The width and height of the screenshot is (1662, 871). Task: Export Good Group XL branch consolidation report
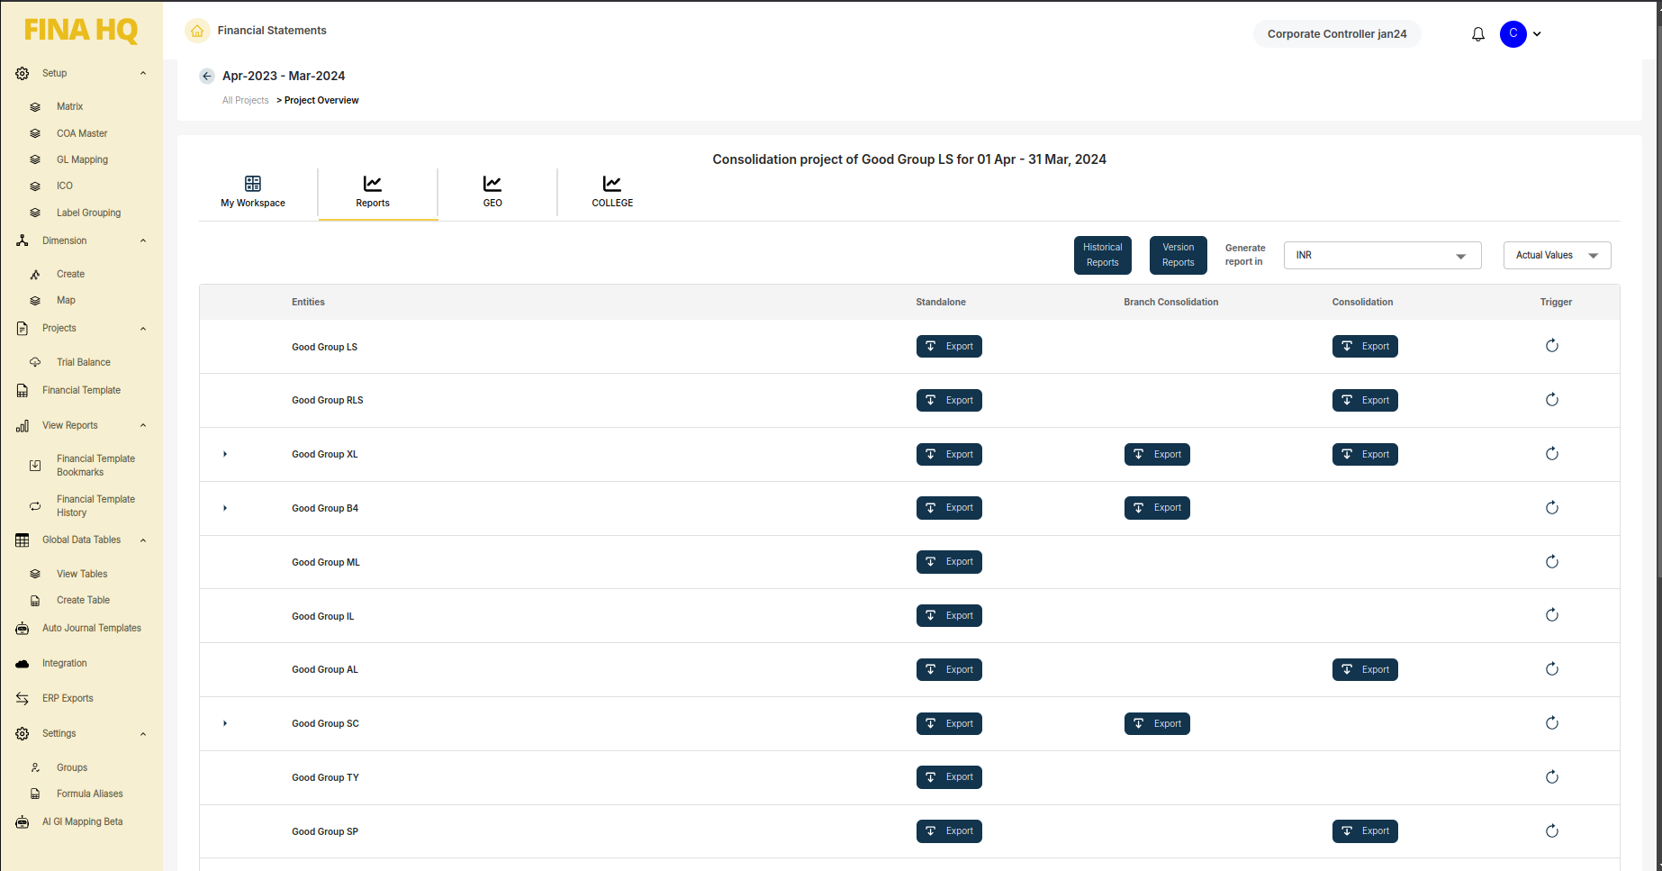click(x=1157, y=455)
